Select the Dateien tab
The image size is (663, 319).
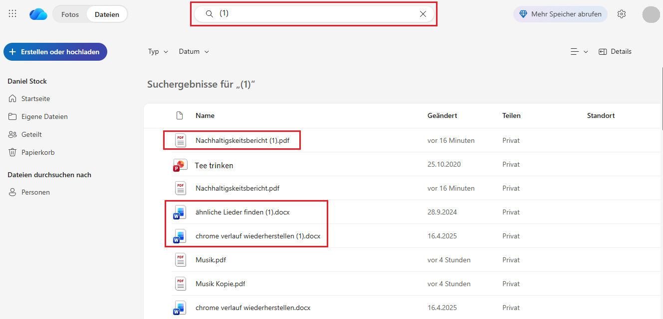coord(107,14)
